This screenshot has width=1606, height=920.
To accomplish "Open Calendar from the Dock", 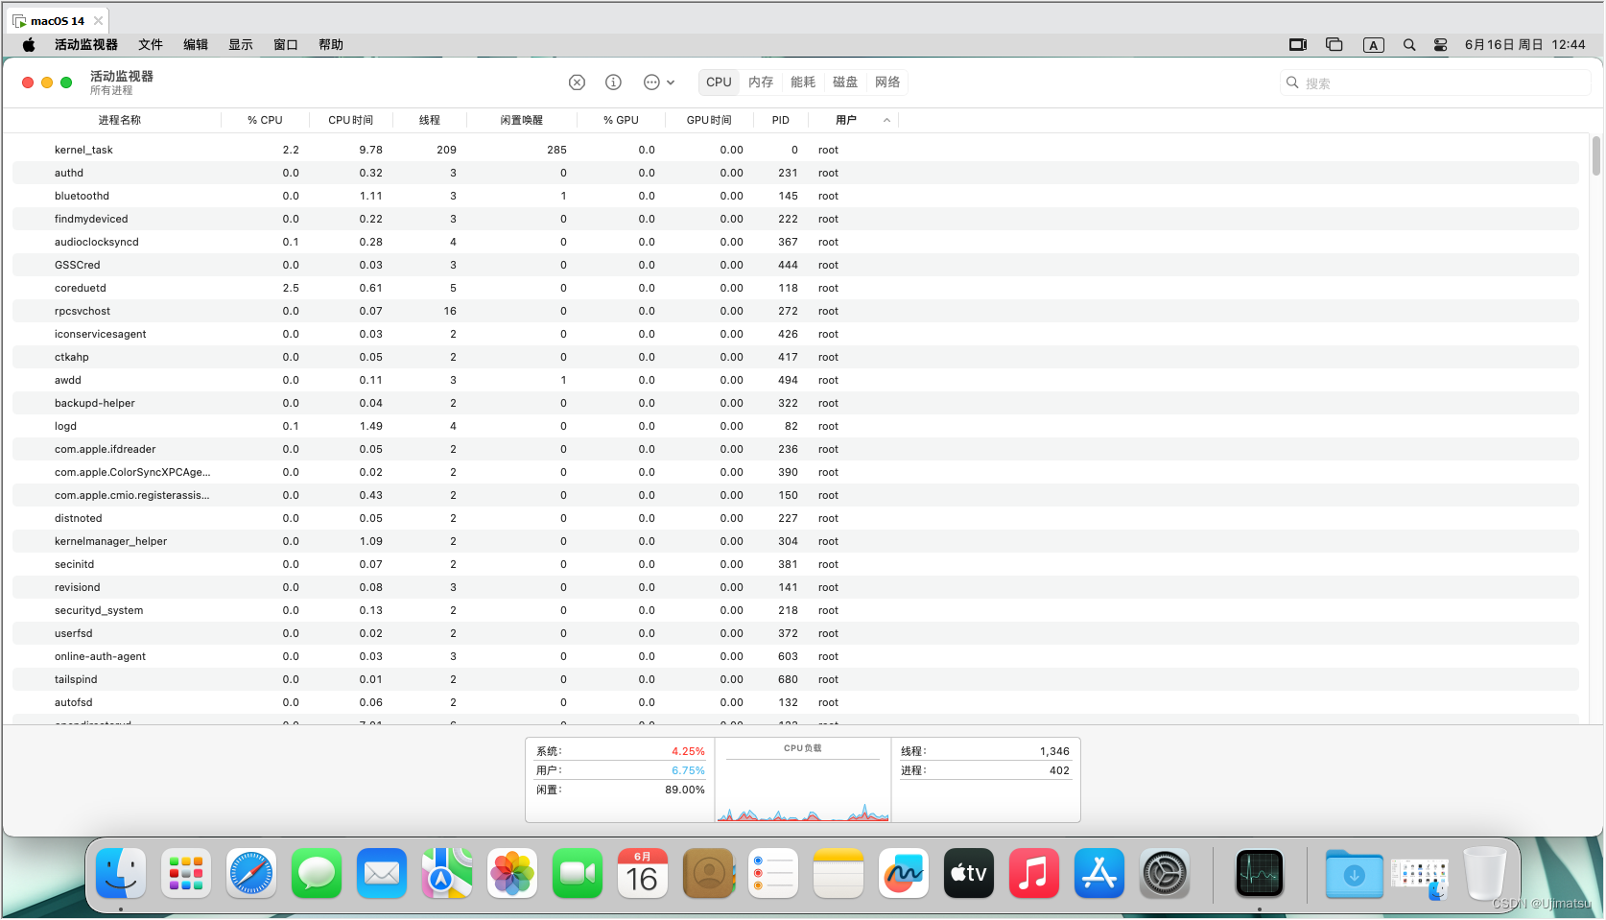I will point(643,873).
